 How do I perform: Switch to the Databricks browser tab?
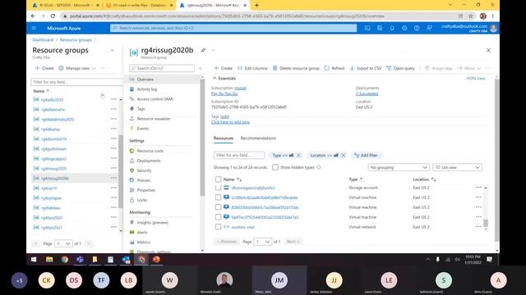[139, 6]
